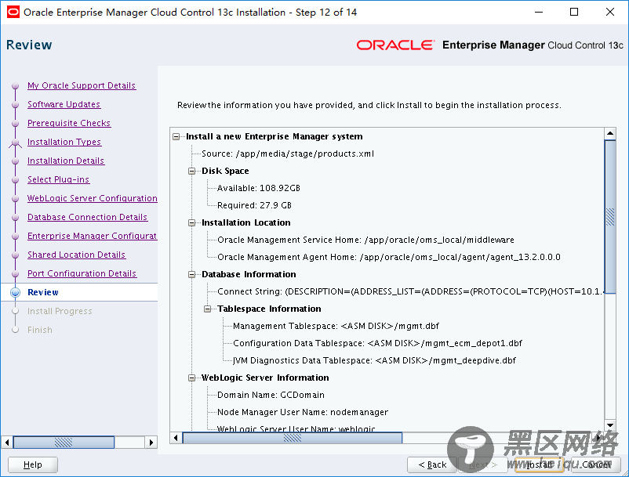The height and width of the screenshot is (477, 629).
Task: Select the Disk Space heading
Action: (x=225, y=171)
